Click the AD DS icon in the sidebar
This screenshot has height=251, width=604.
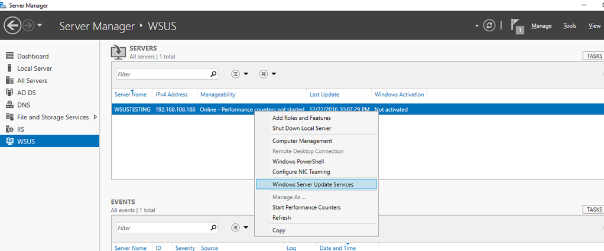click(10, 93)
